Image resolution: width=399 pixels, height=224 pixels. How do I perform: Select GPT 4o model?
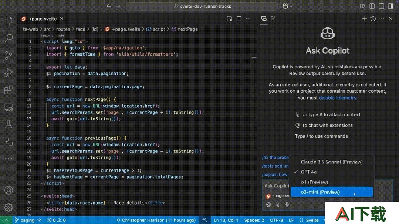pos(332,172)
